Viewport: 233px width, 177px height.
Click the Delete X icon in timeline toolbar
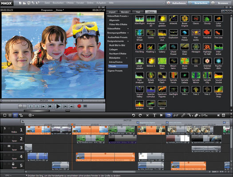(x=147, y=115)
